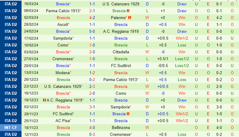
Task: Open the AC Pisa team link
Action: pos(63,121)
